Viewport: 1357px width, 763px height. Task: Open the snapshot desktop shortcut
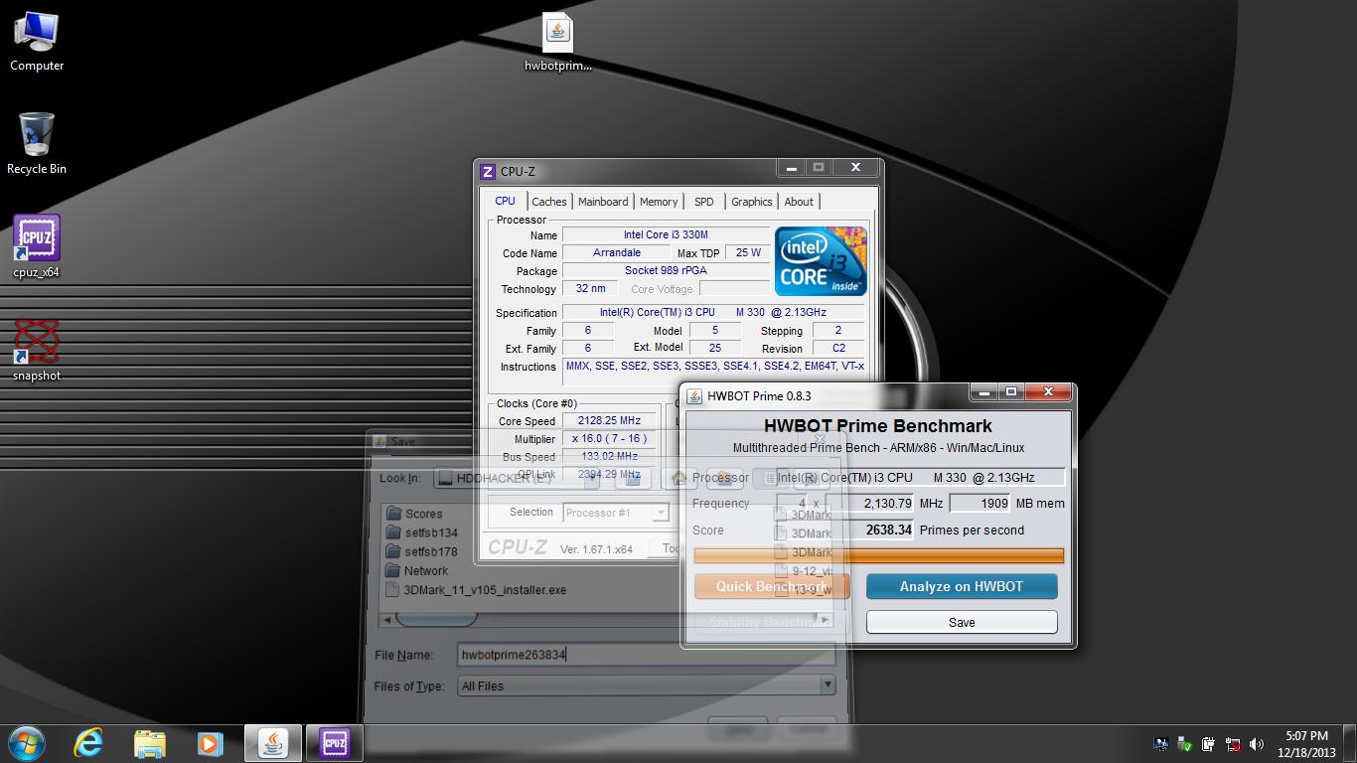click(37, 350)
